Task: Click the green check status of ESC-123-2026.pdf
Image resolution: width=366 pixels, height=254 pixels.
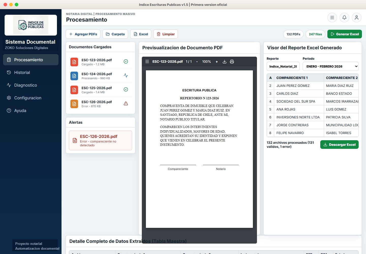Action: tap(126, 61)
